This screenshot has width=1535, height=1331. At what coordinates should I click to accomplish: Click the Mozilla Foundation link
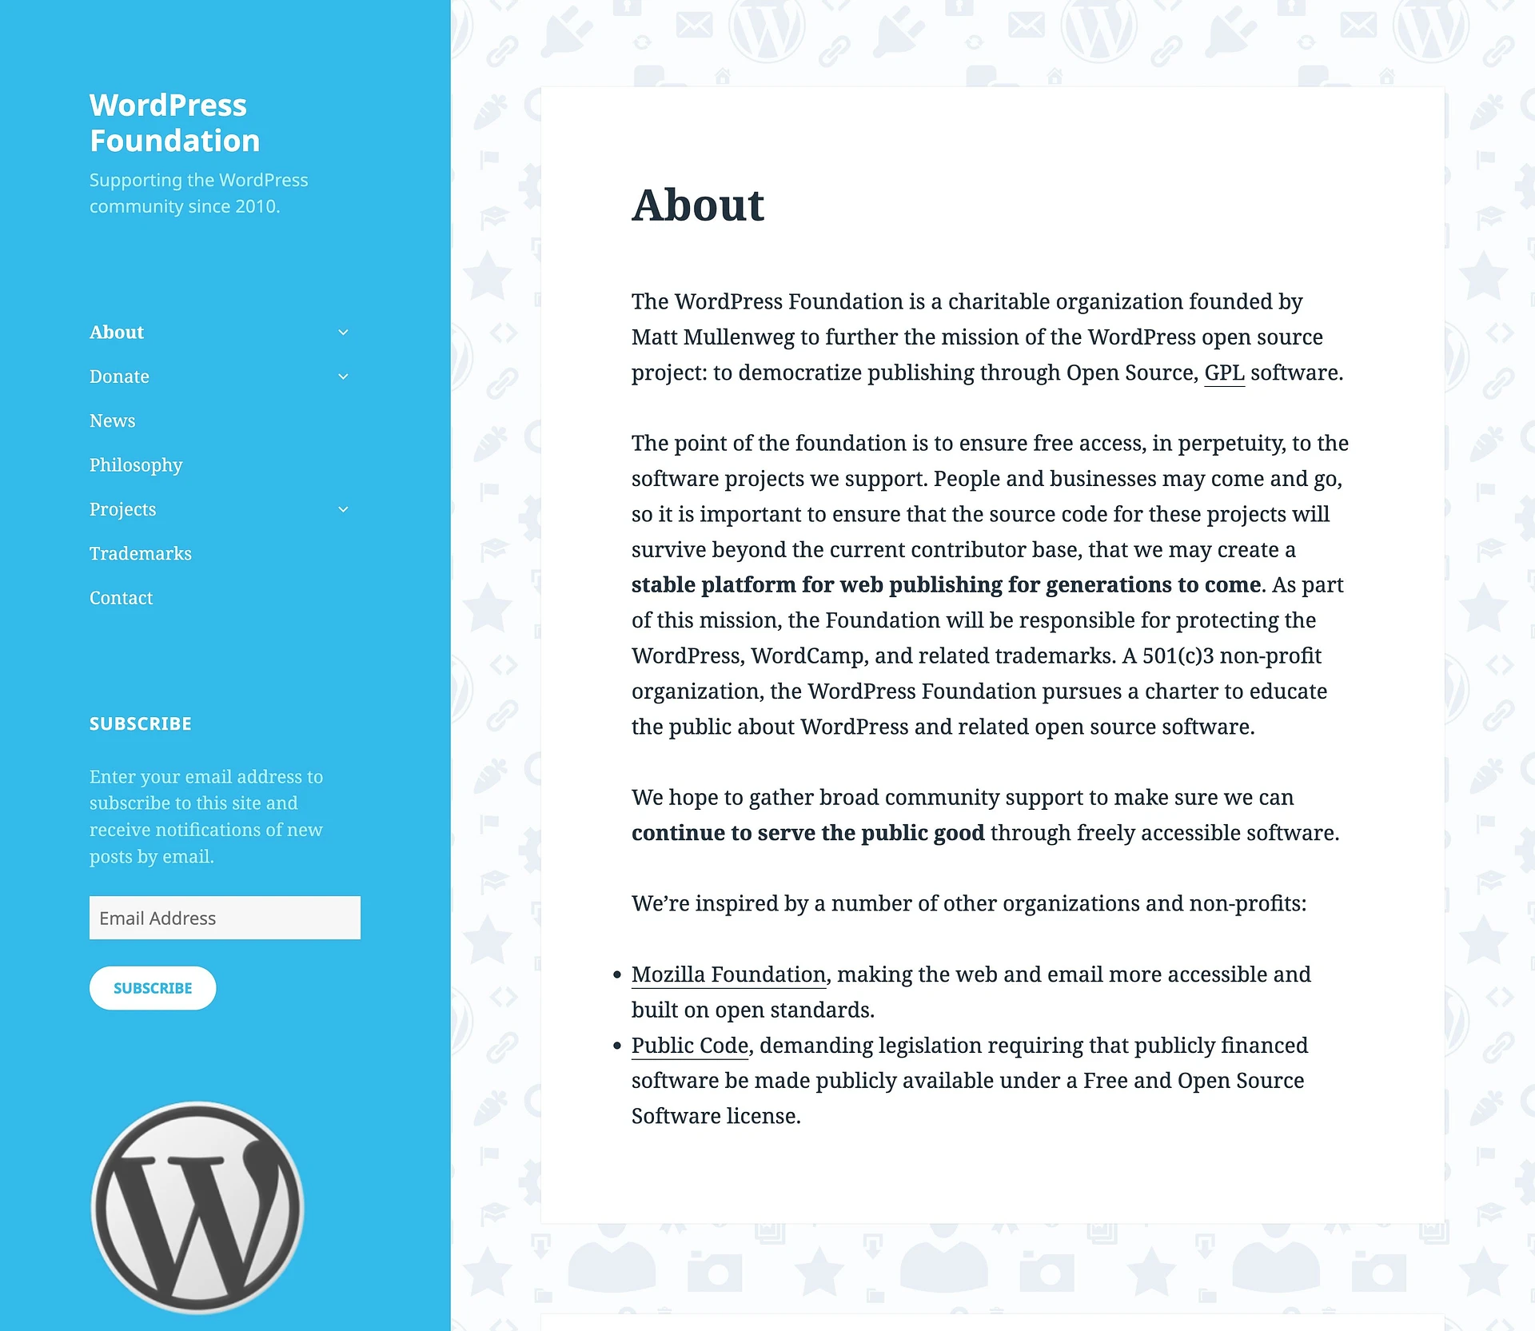click(x=728, y=974)
